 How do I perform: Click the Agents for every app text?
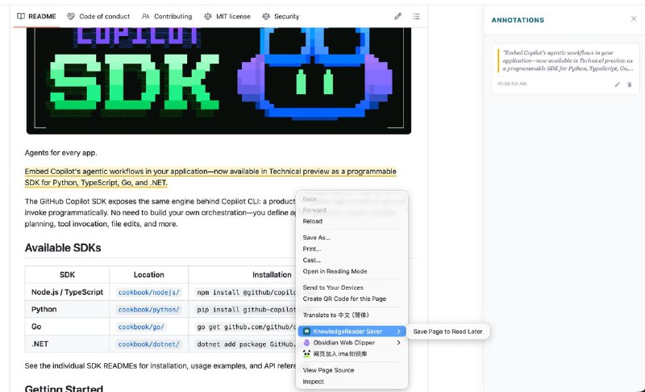click(x=61, y=153)
